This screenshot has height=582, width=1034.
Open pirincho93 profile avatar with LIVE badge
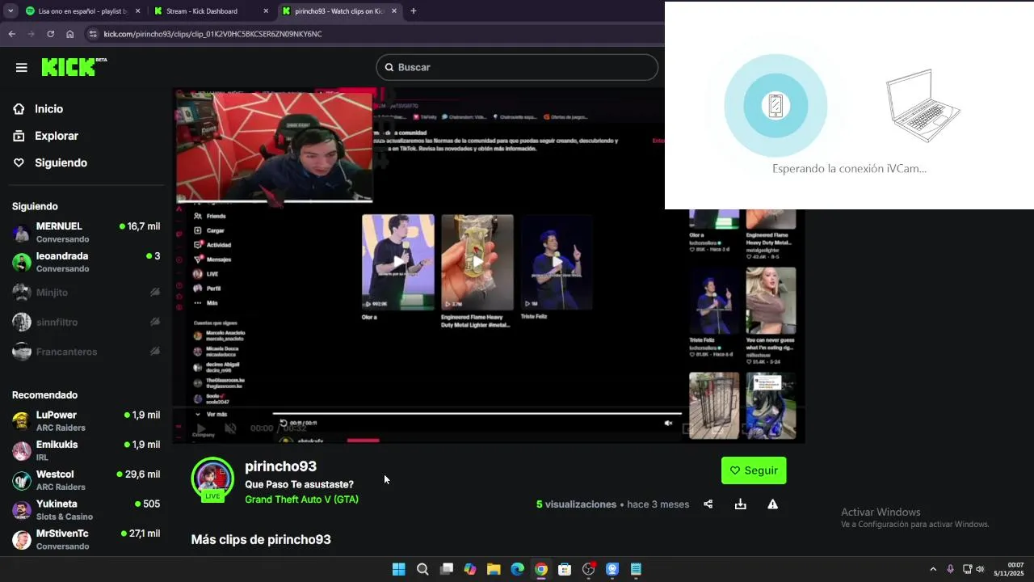click(x=212, y=479)
